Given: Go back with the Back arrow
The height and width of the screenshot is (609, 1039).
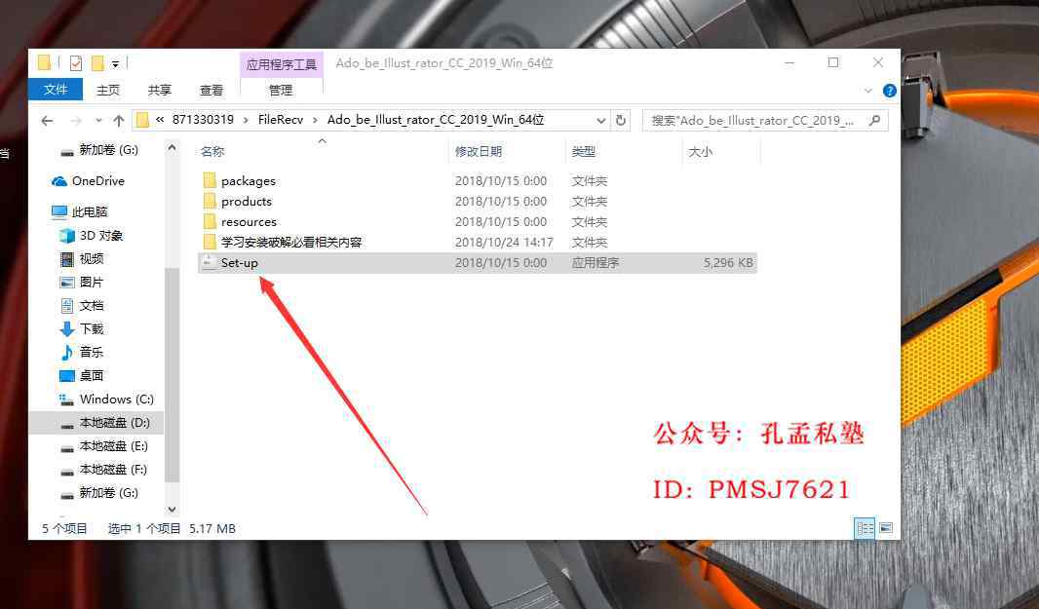Looking at the screenshot, I should (x=47, y=121).
